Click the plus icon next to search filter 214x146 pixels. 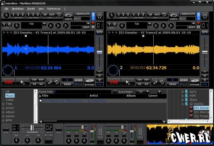159,91
